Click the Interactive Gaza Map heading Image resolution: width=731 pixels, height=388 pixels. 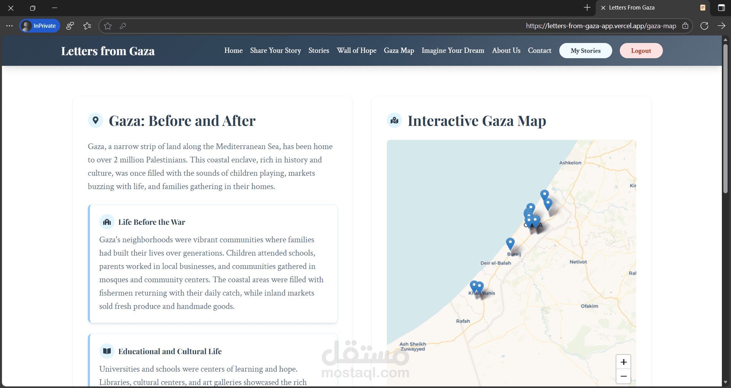[x=477, y=121]
